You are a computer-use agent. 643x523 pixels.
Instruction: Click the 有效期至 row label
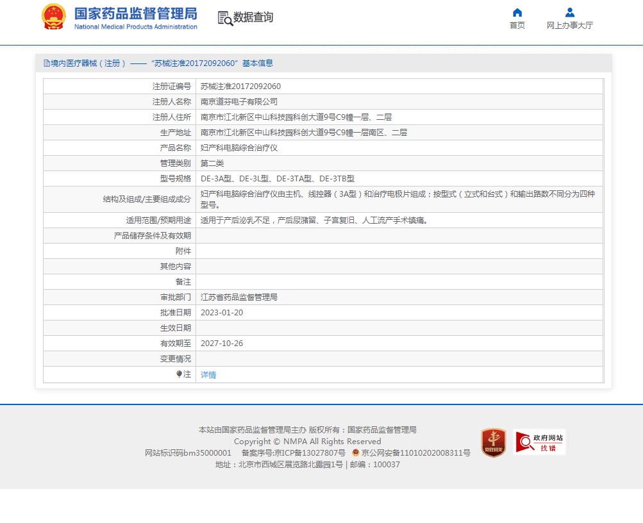pos(176,344)
